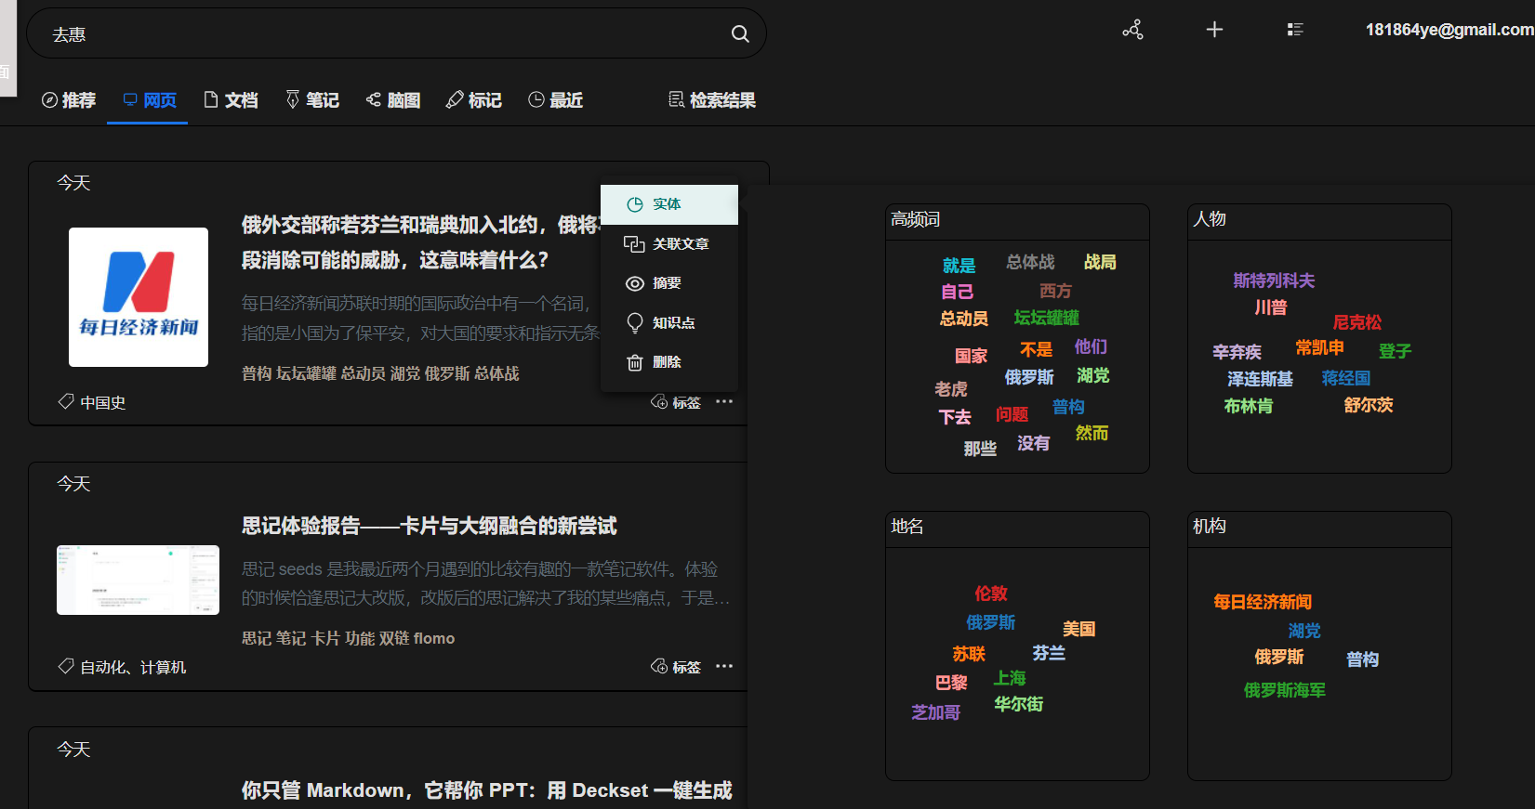Open article 你只管 Markdown，它帮你 PPT
1535x809 pixels.
coord(486,790)
